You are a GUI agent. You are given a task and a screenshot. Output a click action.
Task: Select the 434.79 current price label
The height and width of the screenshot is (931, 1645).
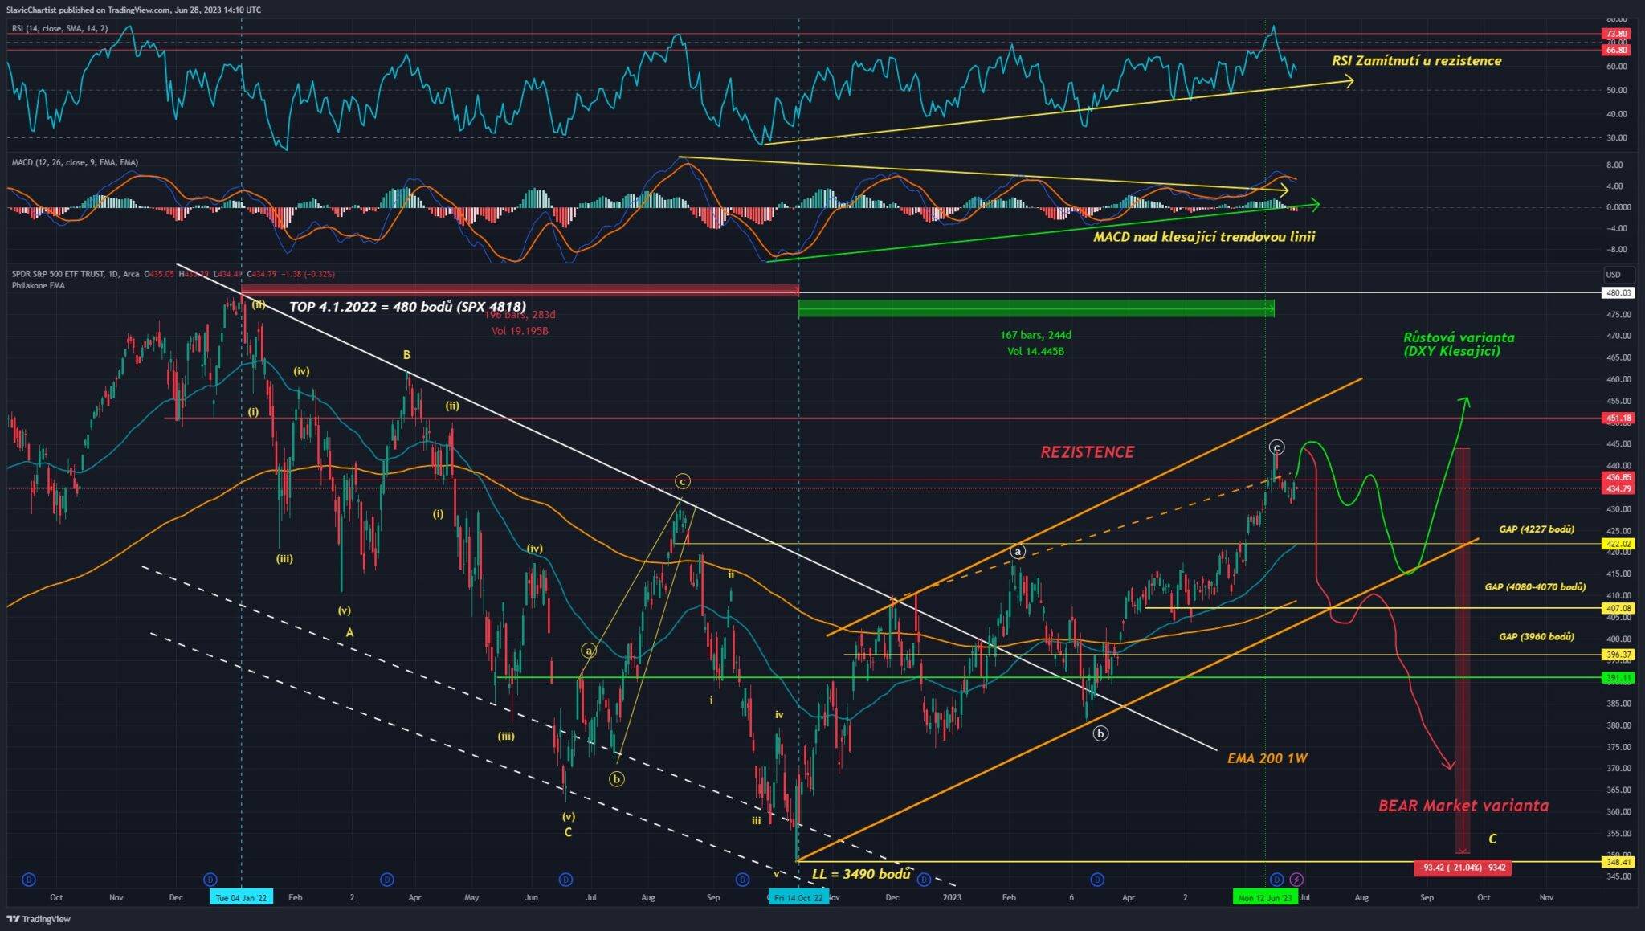(1618, 488)
